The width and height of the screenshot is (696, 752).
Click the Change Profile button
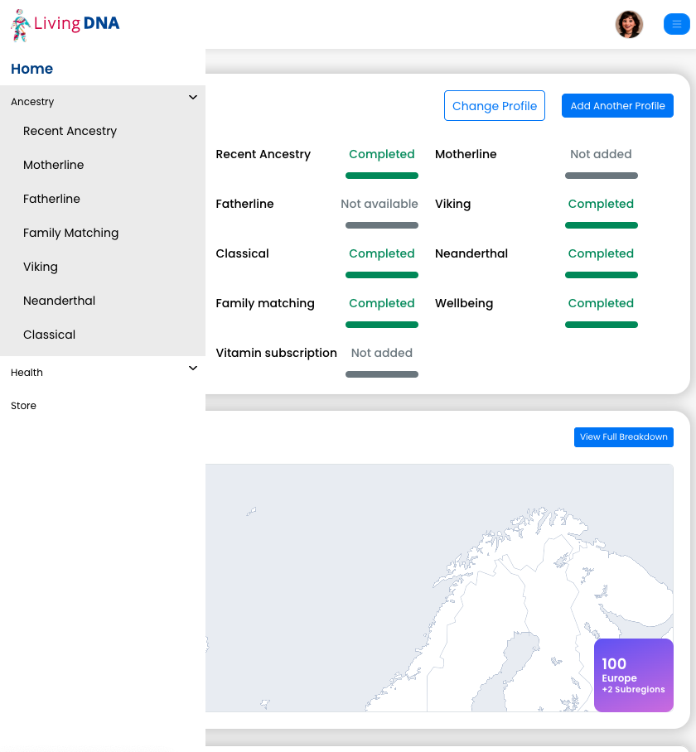pos(494,105)
